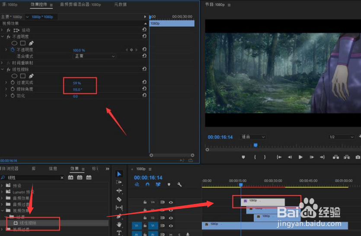Collapse the 不透明度 effect group
The image size is (361, 236).
(x=2, y=37)
